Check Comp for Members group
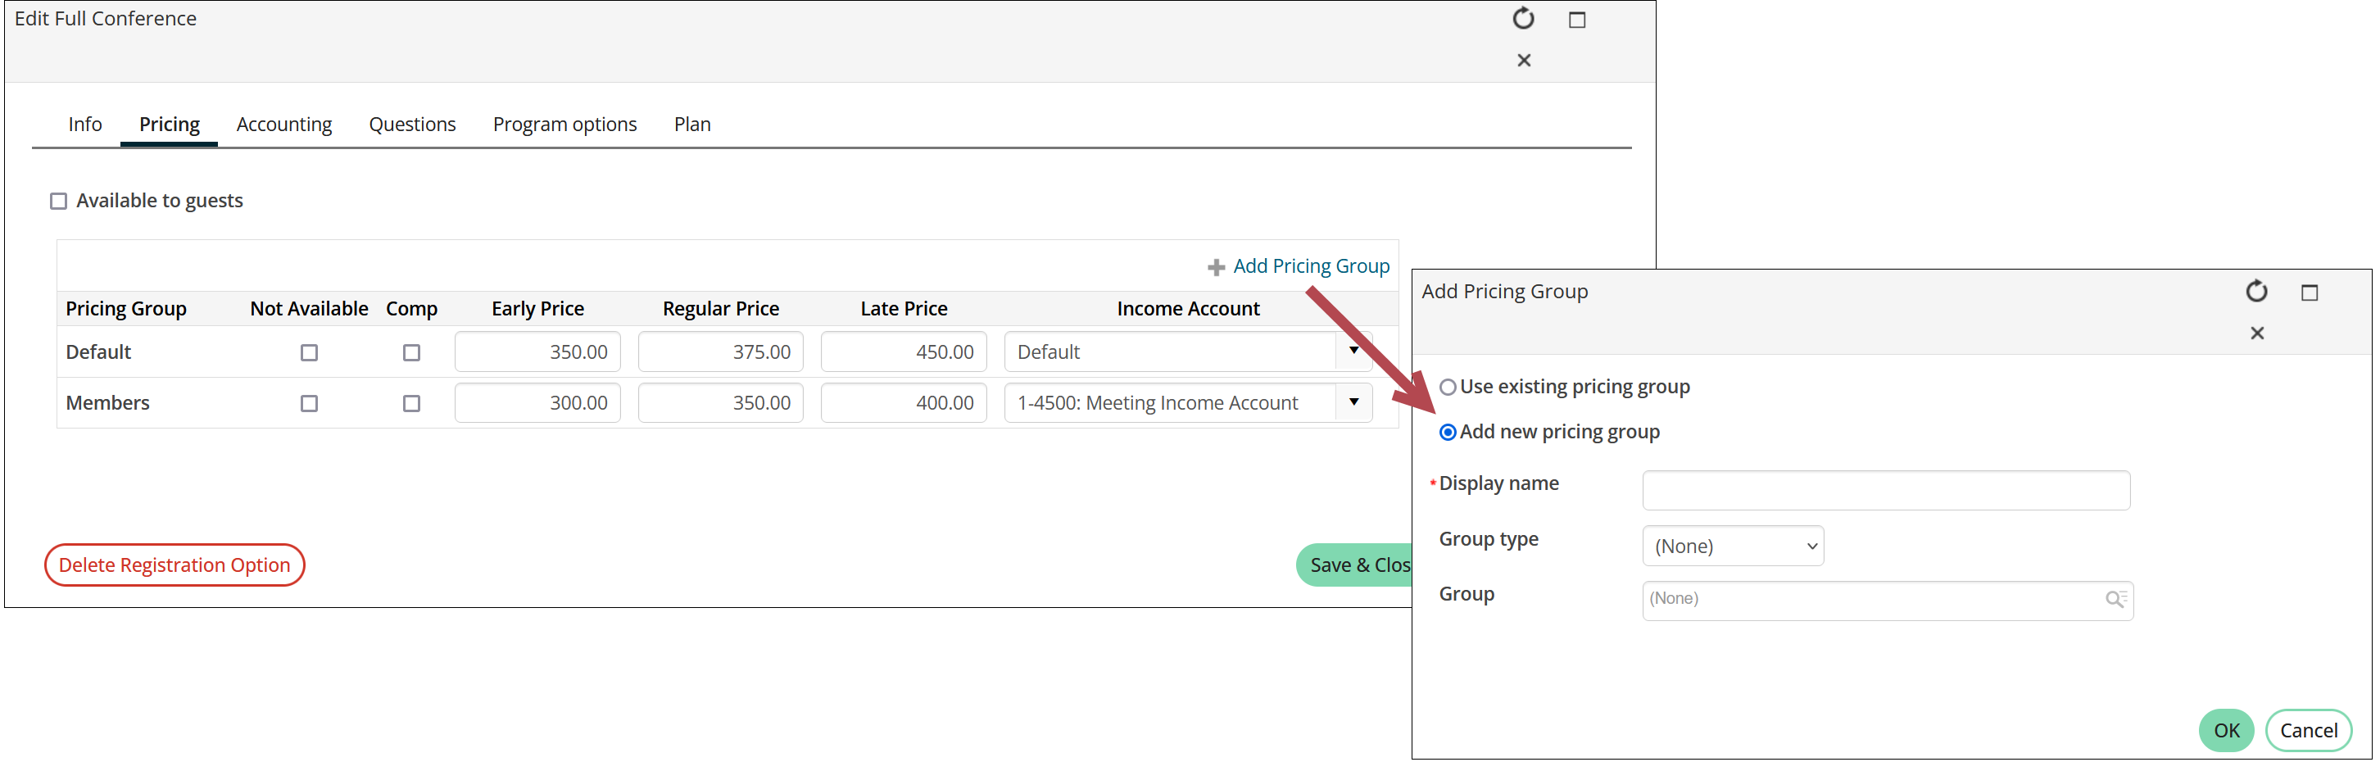 coord(411,404)
